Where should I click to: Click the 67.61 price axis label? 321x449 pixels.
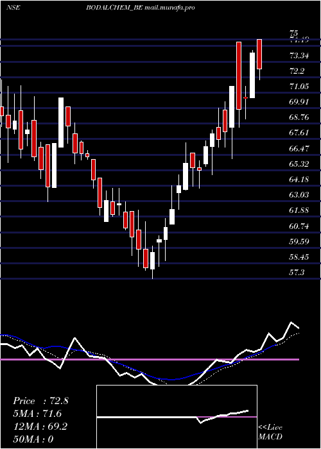(x=300, y=133)
